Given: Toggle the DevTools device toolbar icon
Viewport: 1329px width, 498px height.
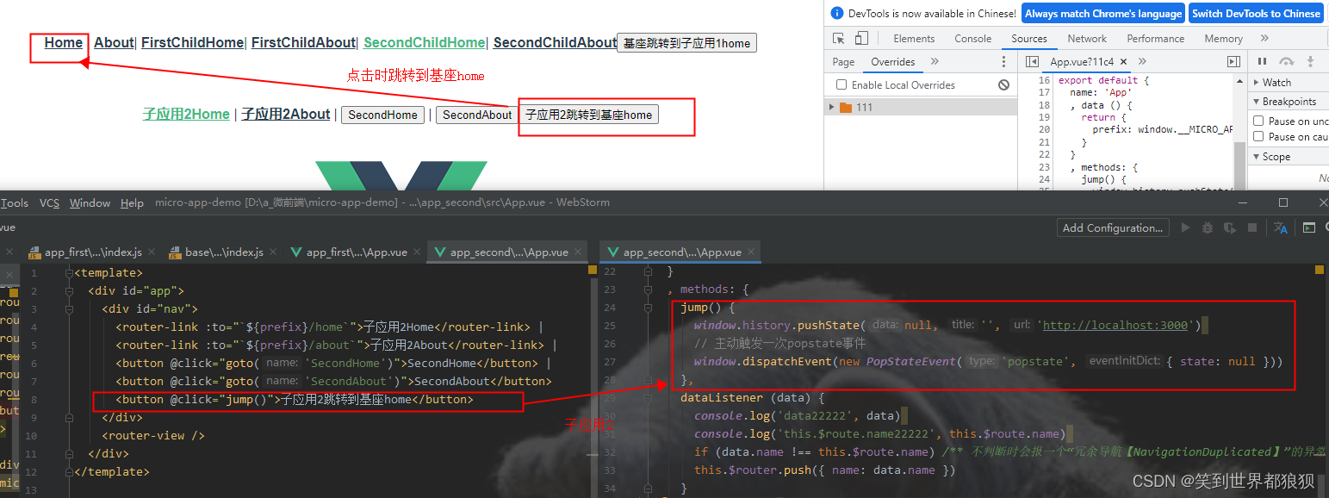Looking at the screenshot, I should tap(861, 39).
